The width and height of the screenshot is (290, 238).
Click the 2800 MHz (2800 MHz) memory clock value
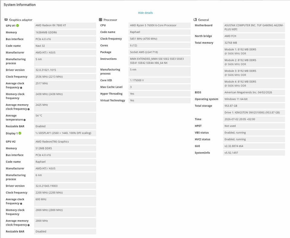coord(65,212)
